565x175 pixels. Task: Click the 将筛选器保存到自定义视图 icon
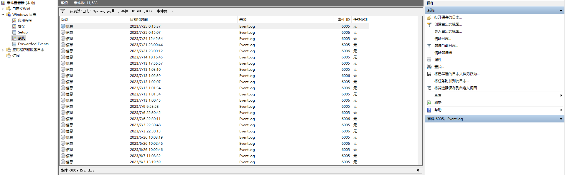[429, 88]
